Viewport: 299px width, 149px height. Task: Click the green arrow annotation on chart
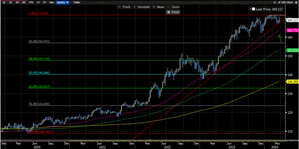pos(280,38)
